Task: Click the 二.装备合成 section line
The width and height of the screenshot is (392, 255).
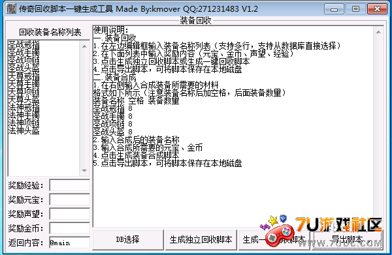Action: click(115, 77)
